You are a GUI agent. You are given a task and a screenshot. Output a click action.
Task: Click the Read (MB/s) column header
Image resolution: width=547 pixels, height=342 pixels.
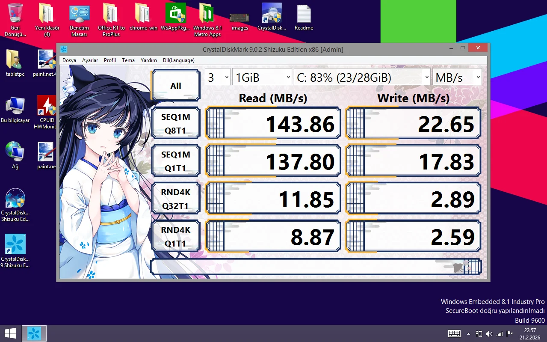click(x=273, y=98)
